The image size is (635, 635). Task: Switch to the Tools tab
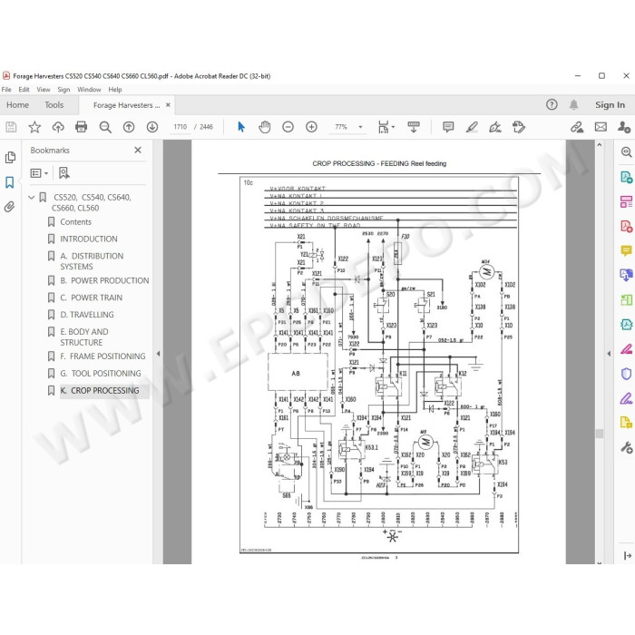[x=54, y=105]
